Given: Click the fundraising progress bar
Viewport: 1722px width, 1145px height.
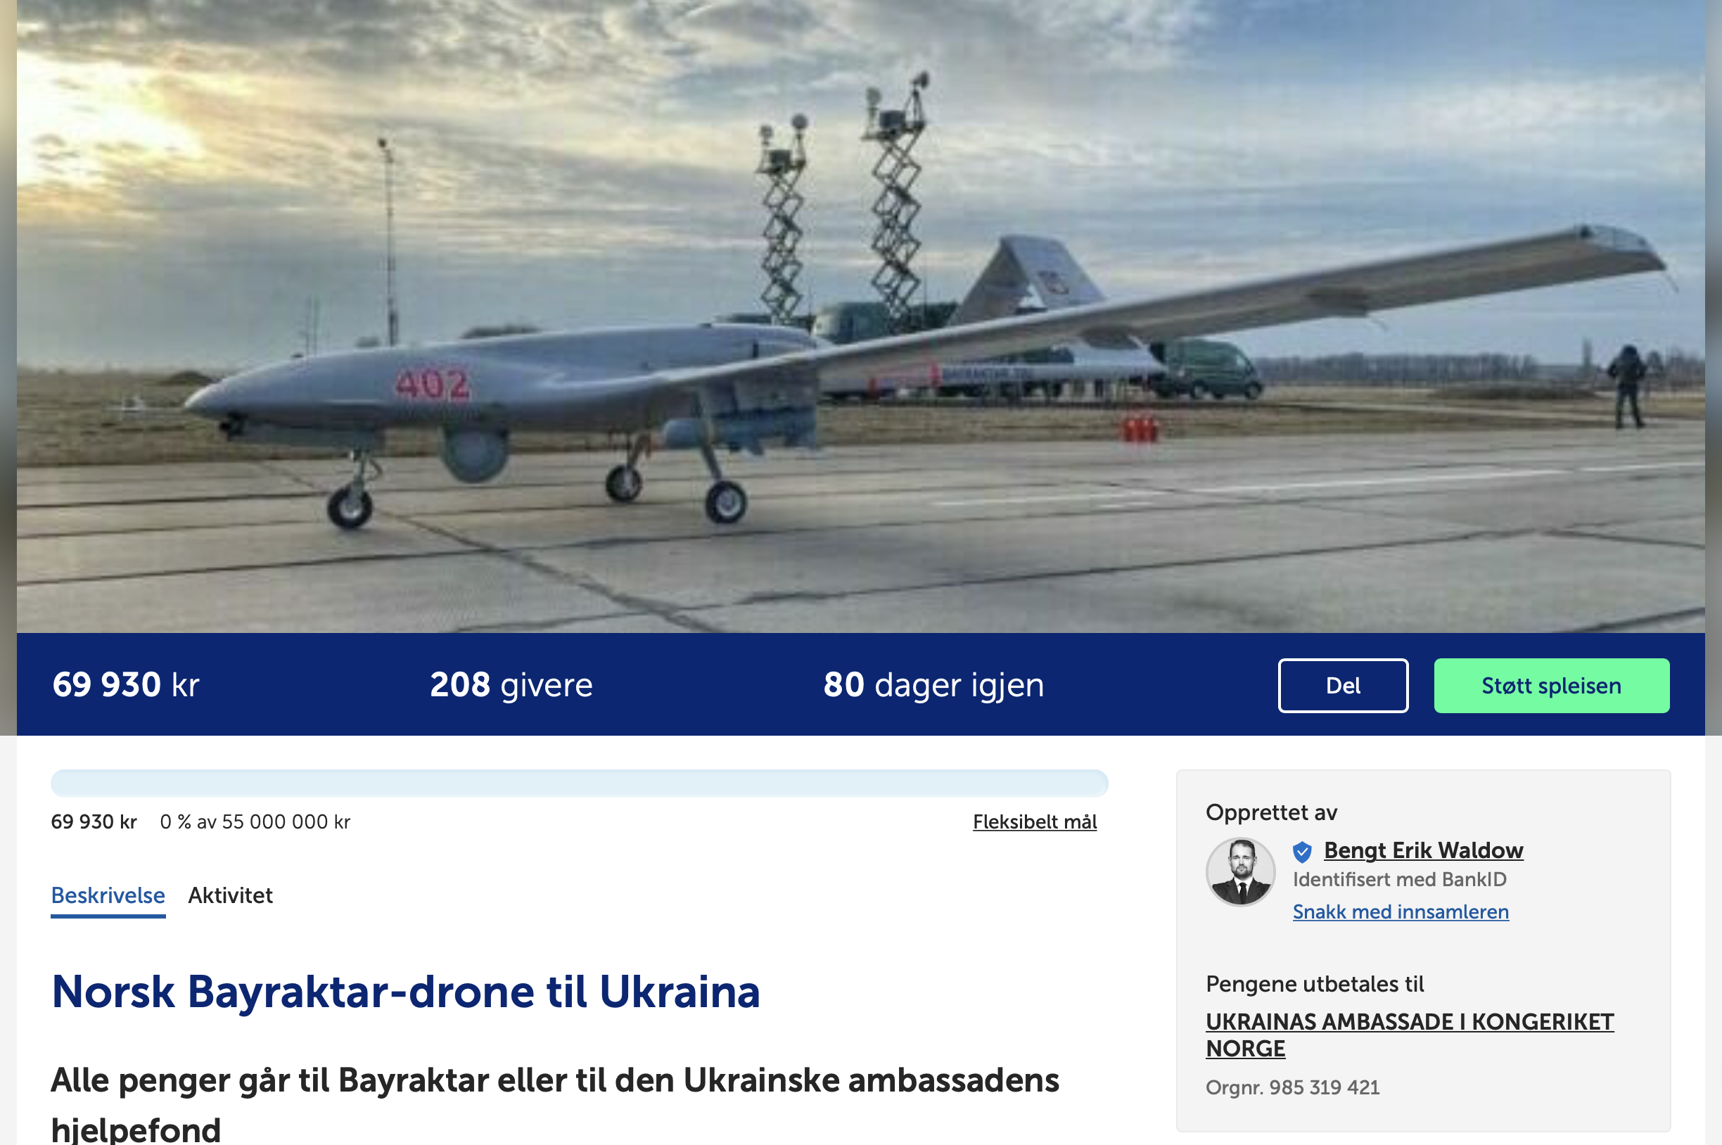Looking at the screenshot, I should [x=579, y=783].
